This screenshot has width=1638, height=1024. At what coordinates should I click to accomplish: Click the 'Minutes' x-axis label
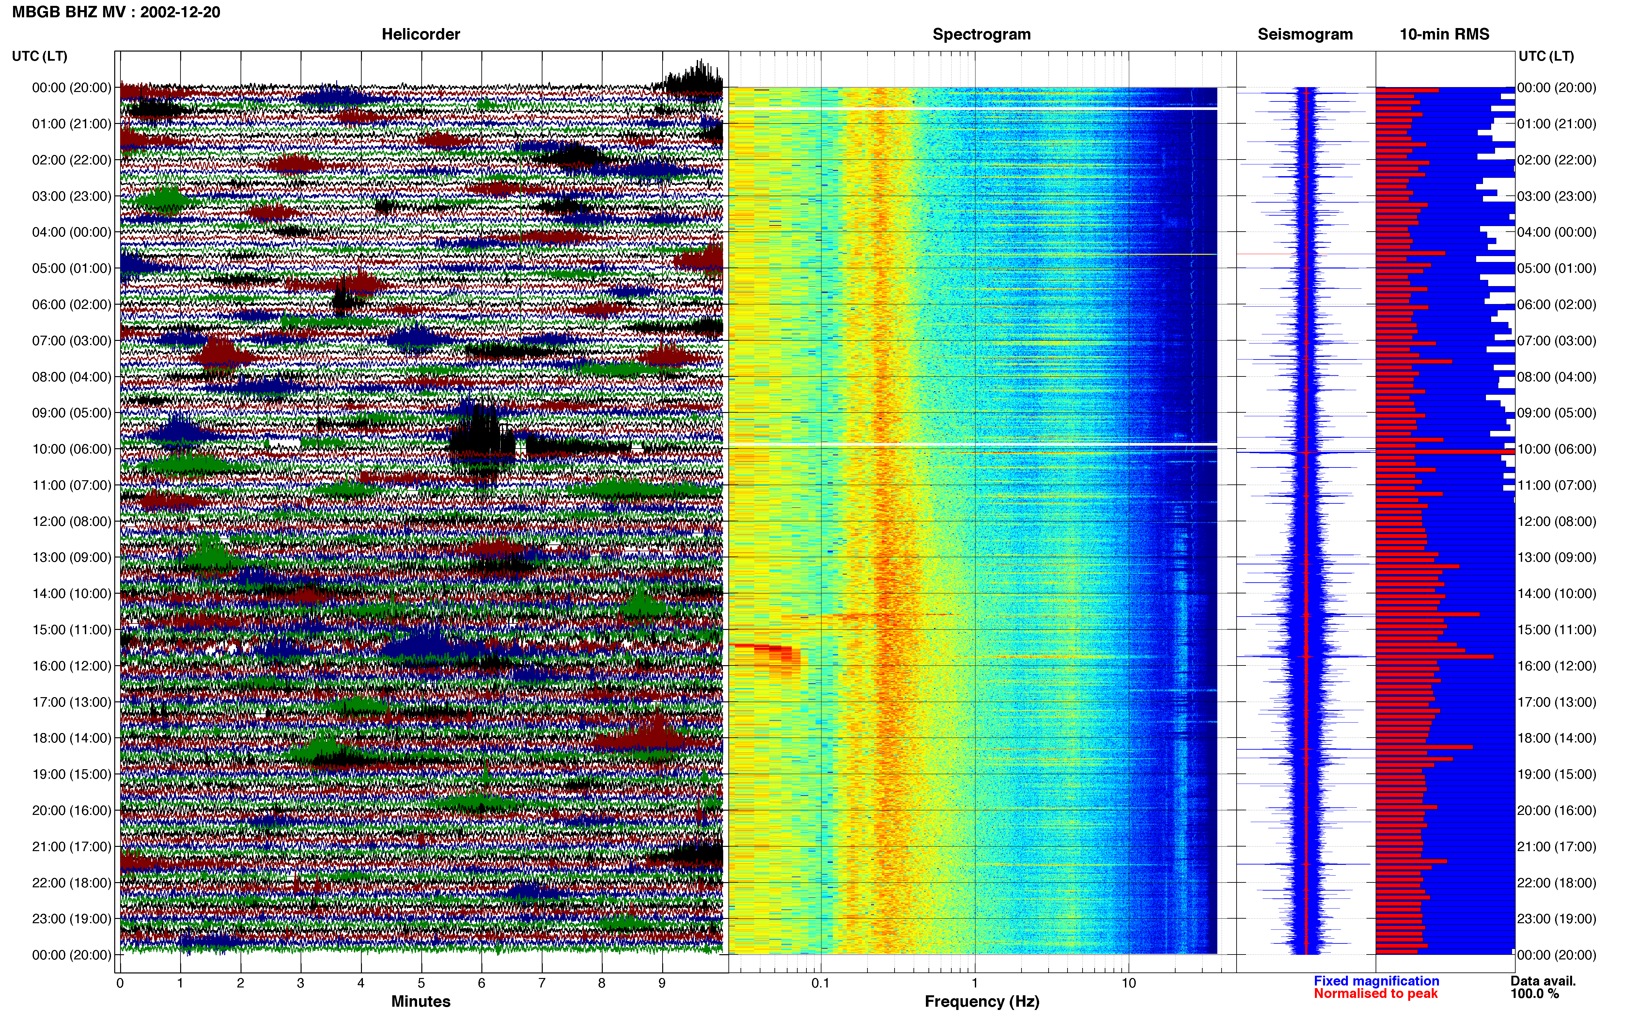tap(421, 1001)
